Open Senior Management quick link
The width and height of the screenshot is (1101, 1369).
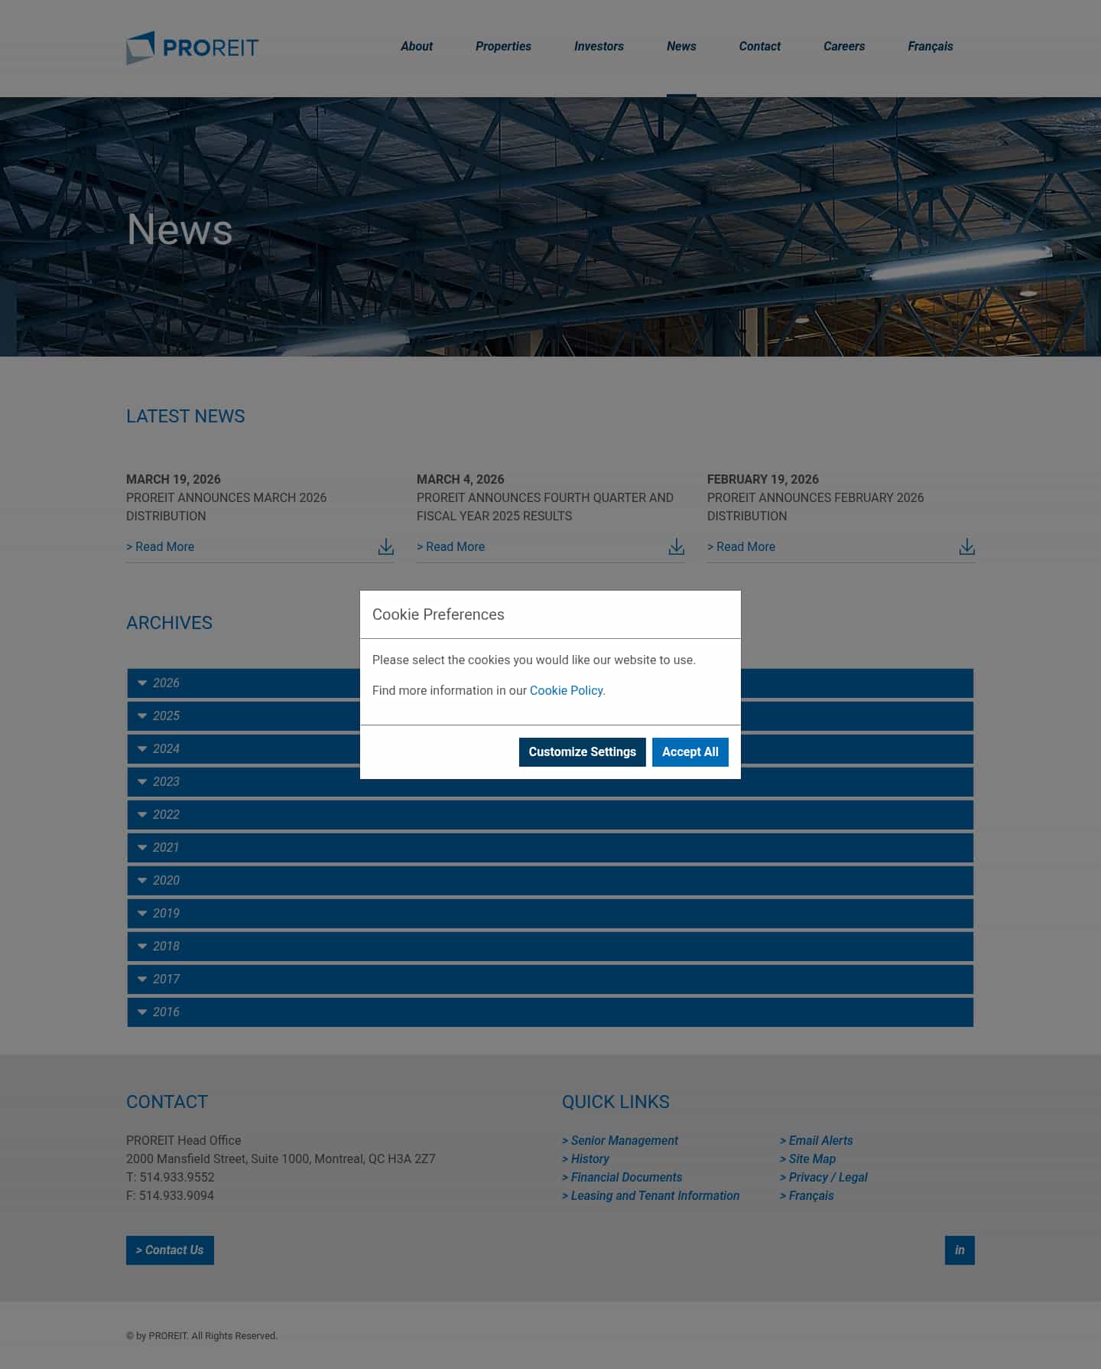pos(620,1141)
